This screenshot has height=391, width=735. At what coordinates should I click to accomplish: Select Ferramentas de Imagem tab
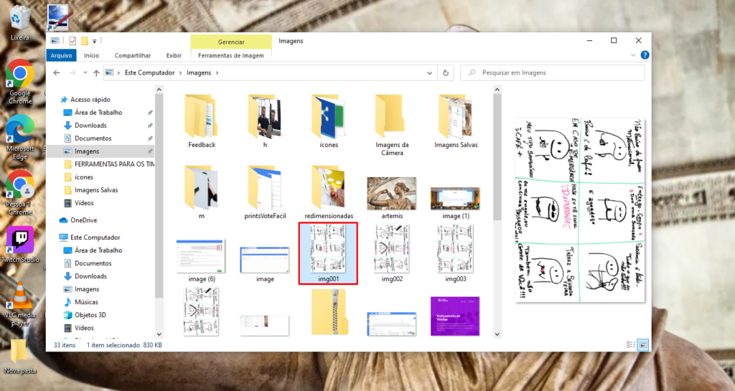pos(230,55)
